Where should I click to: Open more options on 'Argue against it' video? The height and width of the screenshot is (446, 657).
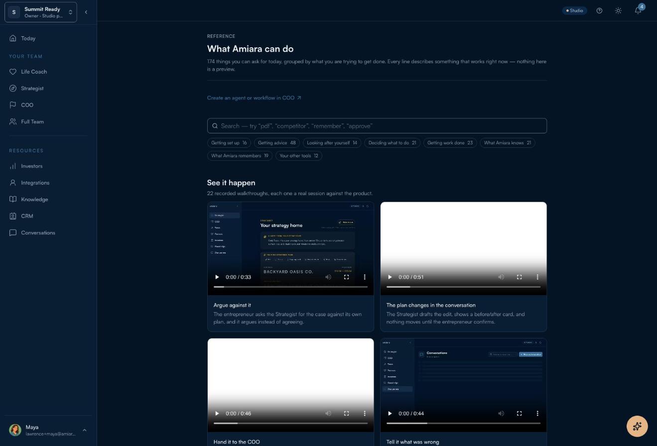365,277
